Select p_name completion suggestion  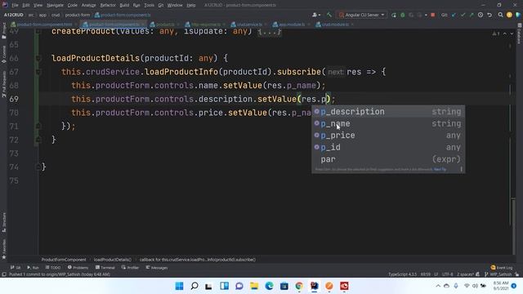click(388, 123)
